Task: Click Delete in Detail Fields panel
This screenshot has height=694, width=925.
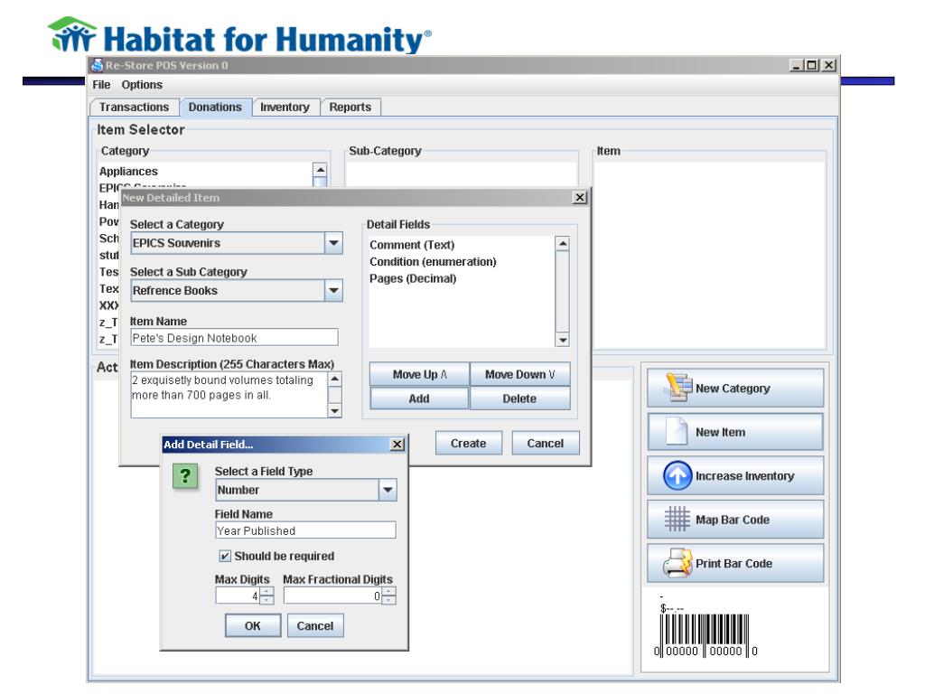Action: point(519,399)
